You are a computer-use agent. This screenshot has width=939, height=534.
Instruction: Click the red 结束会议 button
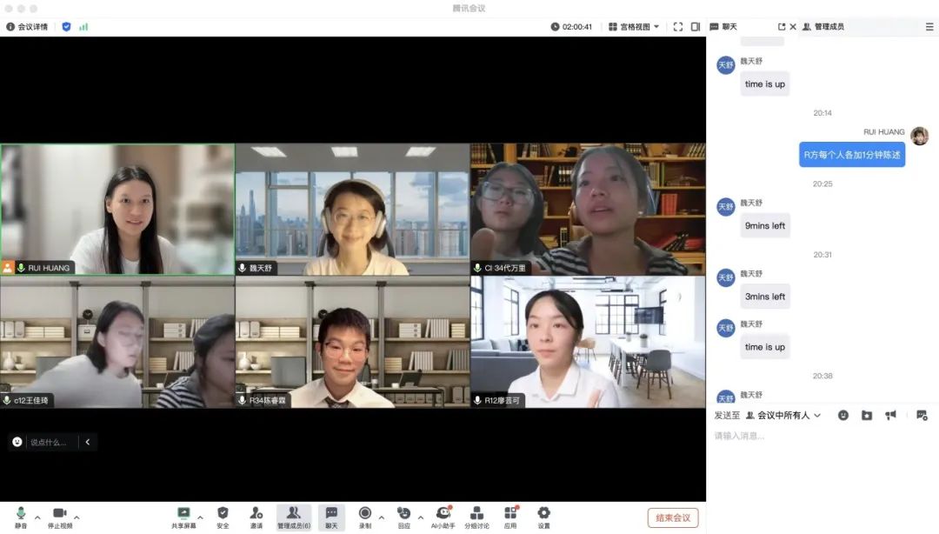pyautogui.click(x=672, y=518)
